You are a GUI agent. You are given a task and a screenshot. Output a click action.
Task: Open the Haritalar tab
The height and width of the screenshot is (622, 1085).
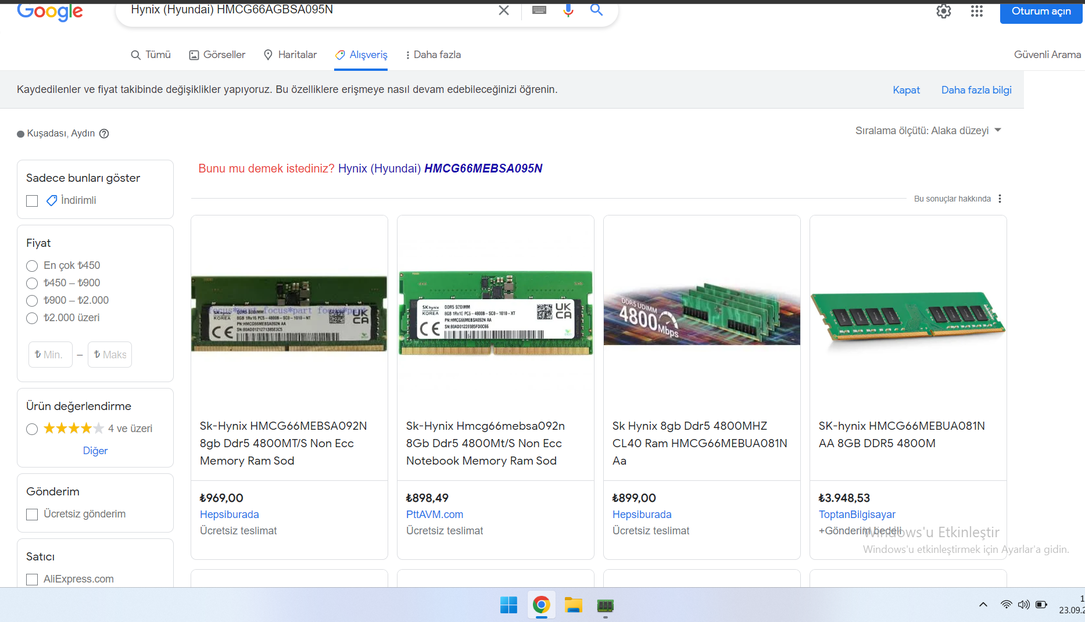pos(290,55)
